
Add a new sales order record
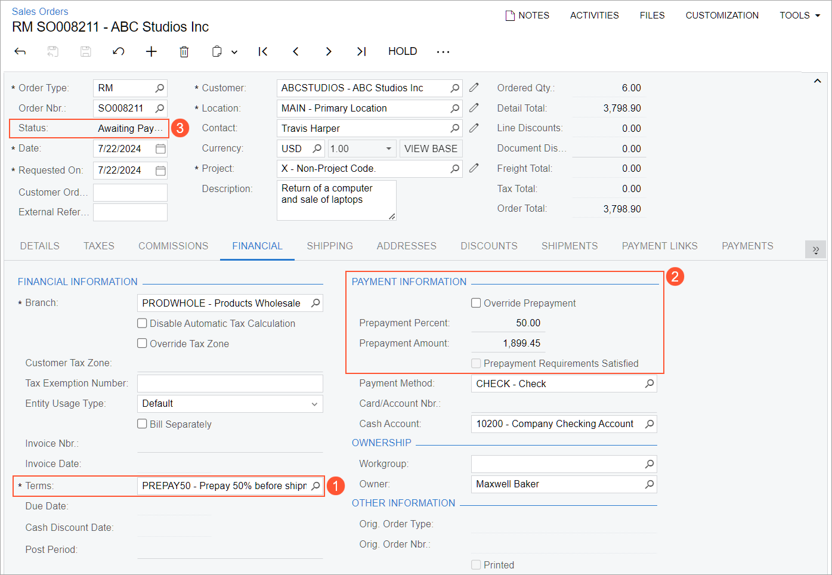[151, 52]
